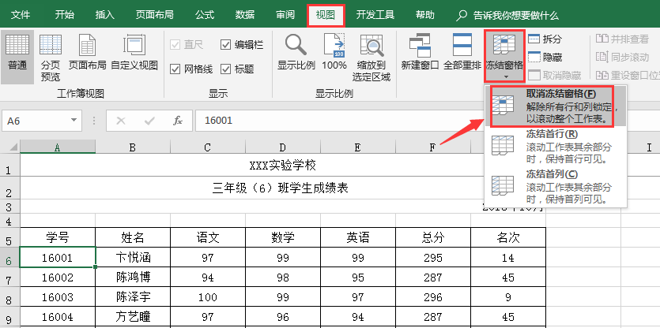Open the 文件 tab
660x328 pixels.
(x=21, y=16)
